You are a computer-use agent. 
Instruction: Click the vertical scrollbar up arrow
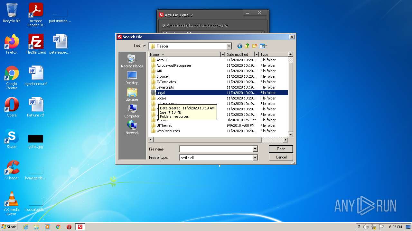click(x=290, y=55)
